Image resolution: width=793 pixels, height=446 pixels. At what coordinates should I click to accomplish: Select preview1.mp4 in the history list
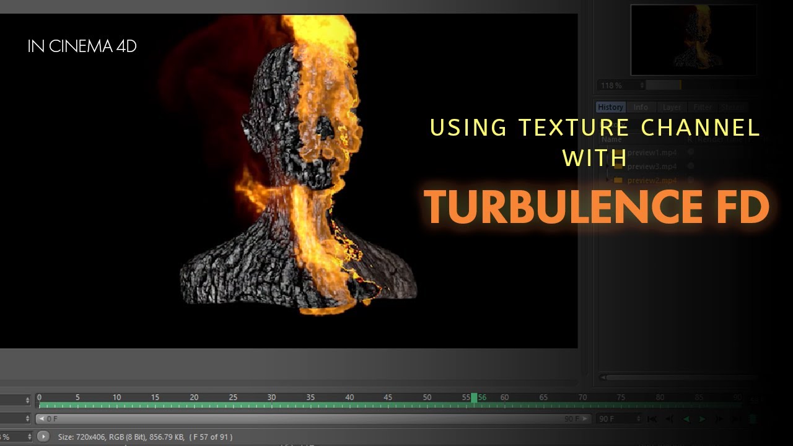(652, 152)
